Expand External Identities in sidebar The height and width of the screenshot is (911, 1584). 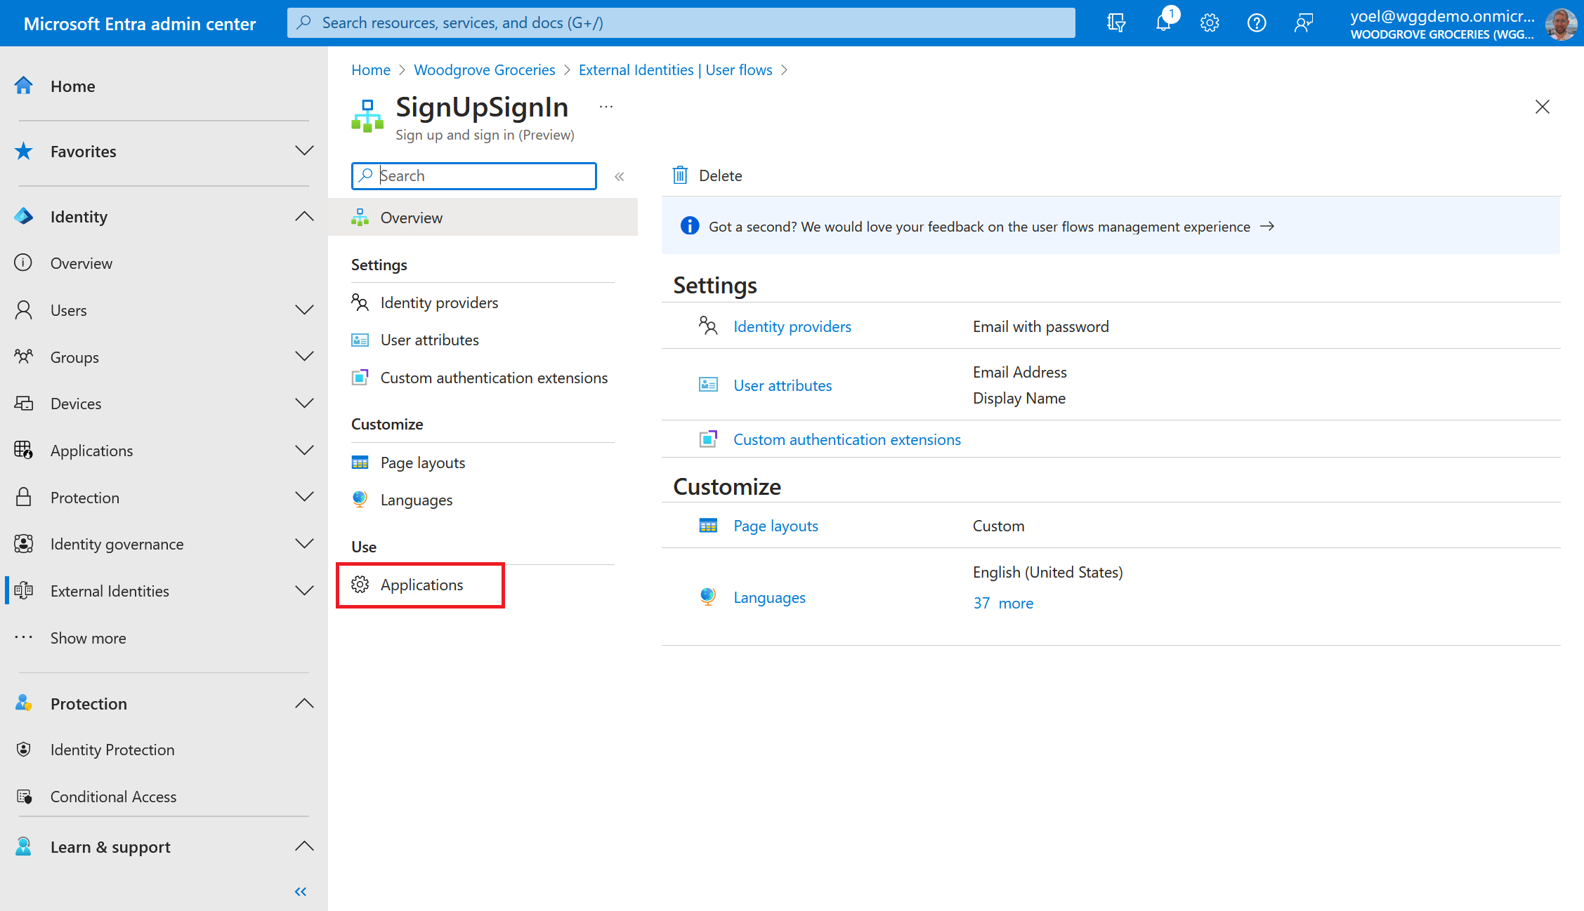pyautogui.click(x=304, y=591)
